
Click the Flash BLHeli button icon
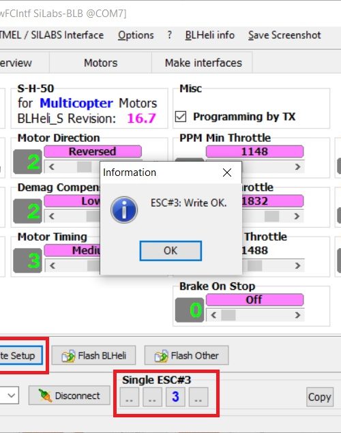pos(68,356)
